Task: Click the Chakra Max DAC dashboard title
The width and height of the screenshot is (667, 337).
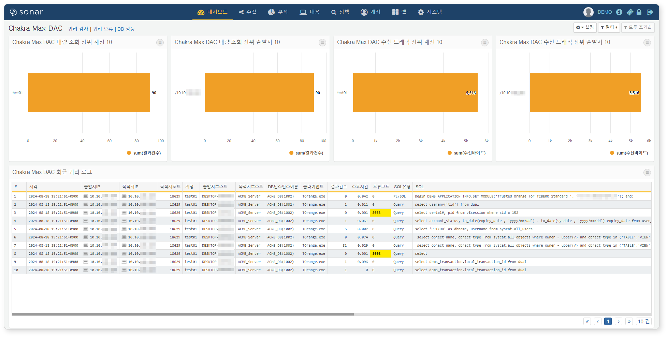Action: pyautogui.click(x=35, y=28)
